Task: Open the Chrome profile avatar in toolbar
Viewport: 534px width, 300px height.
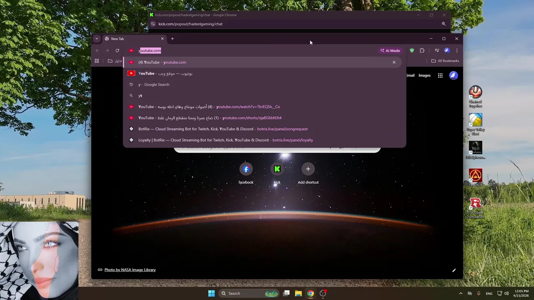Action: 447,50
